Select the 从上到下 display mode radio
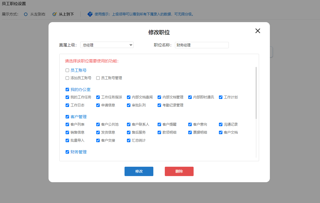This screenshot has height=203, width=320. (x=54, y=14)
